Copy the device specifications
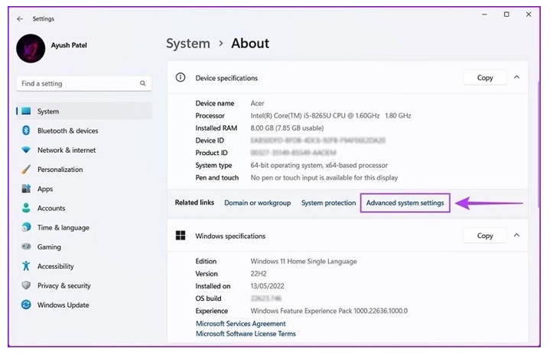The width and height of the screenshot is (553, 358). [x=485, y=78]
